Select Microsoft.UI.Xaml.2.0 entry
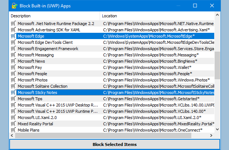 click(x=37, y=118)
